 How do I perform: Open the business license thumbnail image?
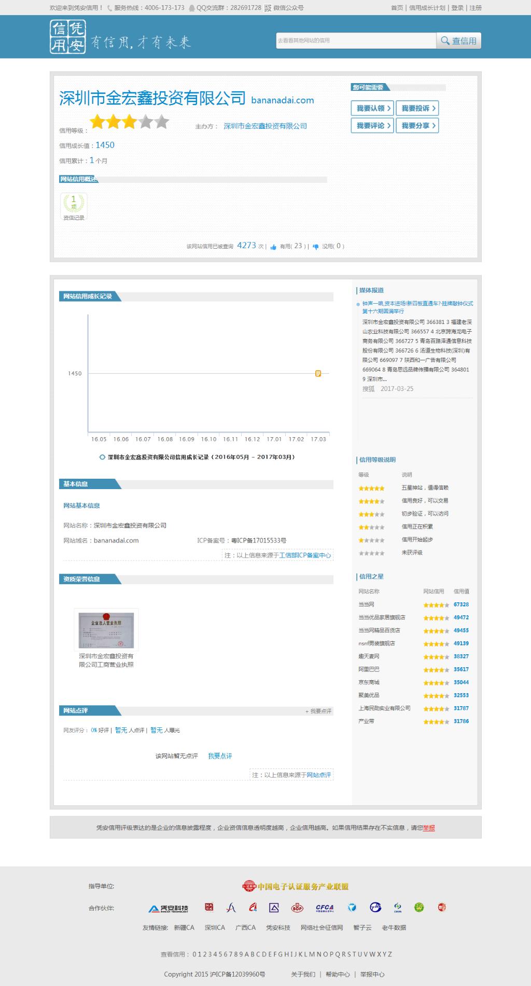[106, 630]
